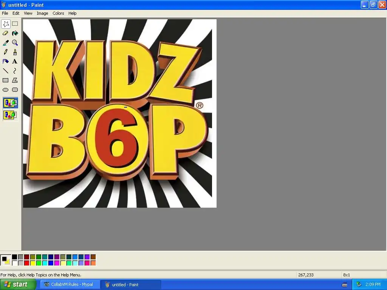The image size is (387, 290).
Task: Click the 267,233 cursor position readout
Action: point(306,275)
